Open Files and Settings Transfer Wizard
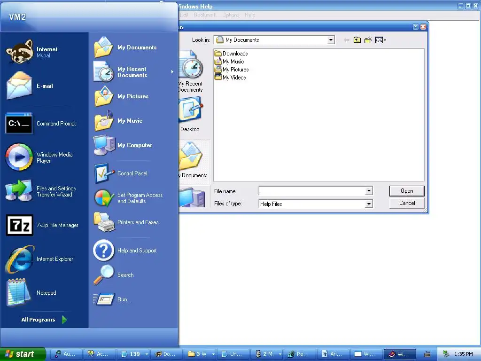Screen dimensions: 481x361 pyautogui.click(x=45, y=191)
